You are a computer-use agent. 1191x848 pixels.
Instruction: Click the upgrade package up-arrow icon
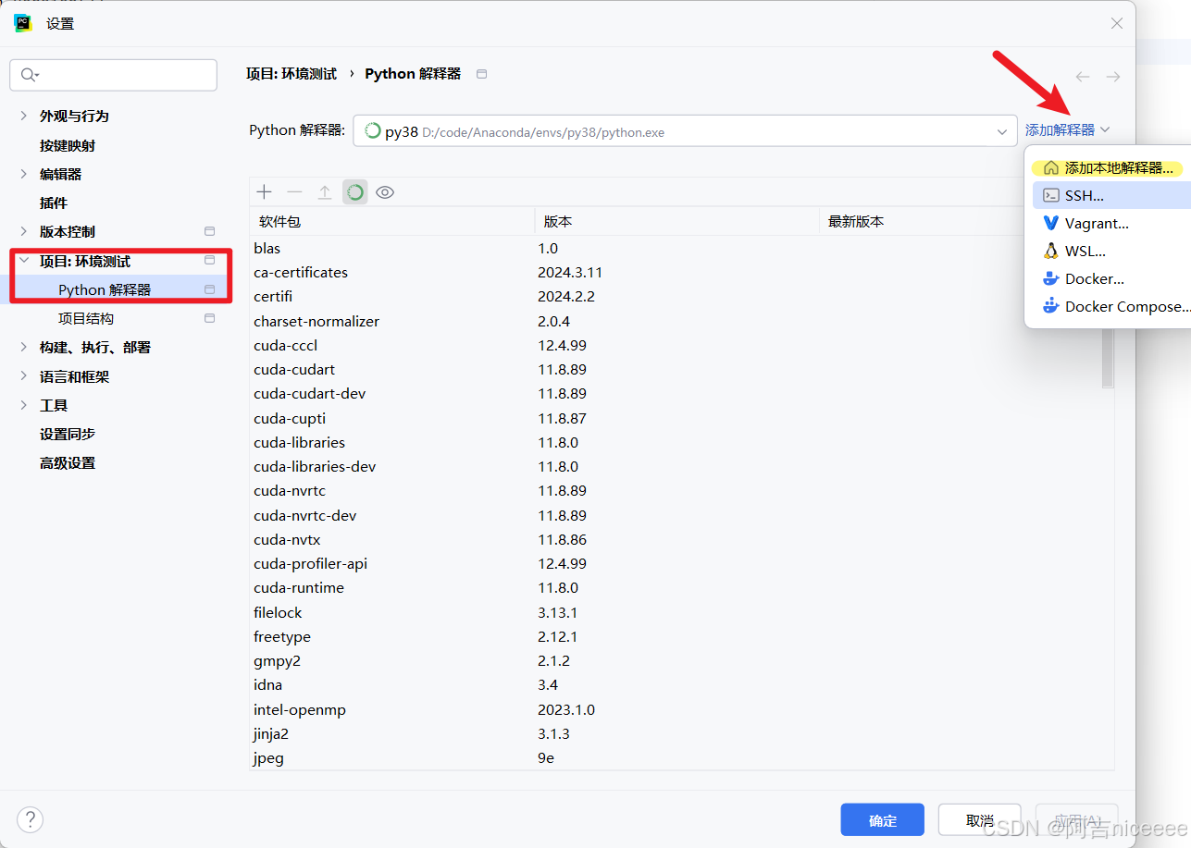pyautogui.click(x=325, y=192)
